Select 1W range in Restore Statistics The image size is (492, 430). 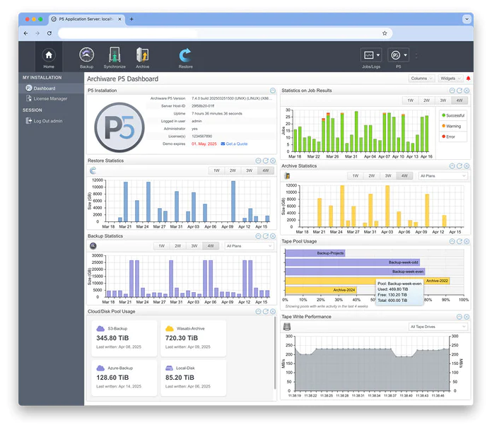(216, 170)
